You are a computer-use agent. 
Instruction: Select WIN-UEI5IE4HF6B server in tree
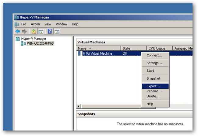[x=40, y=43]
